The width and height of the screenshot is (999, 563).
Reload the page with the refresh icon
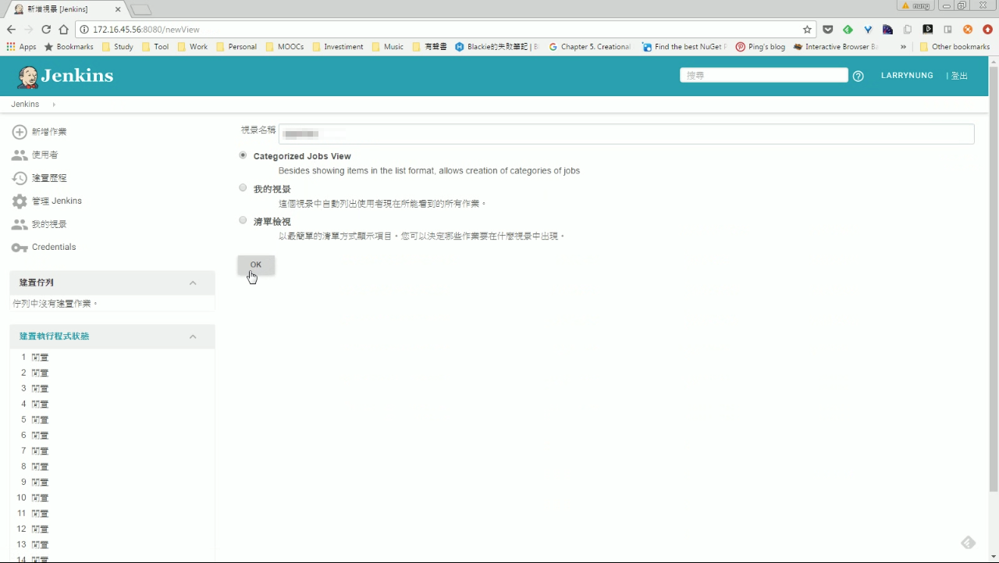tap(46, 29)
